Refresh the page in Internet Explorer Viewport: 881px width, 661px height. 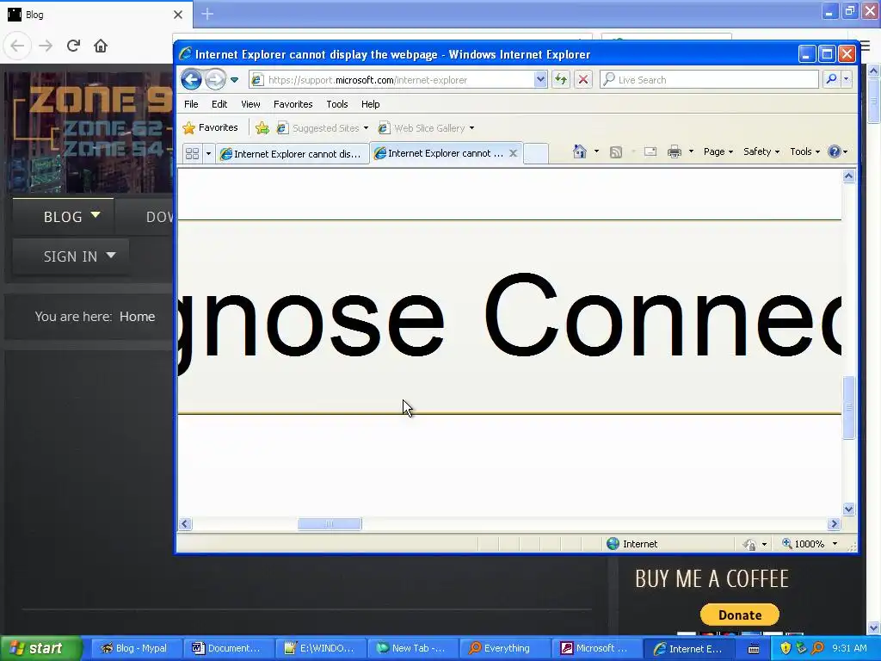(x=561, y=80)
